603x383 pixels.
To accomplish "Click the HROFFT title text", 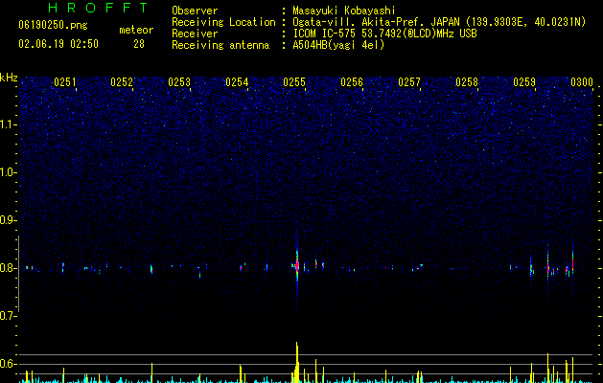I will (99, 8).
